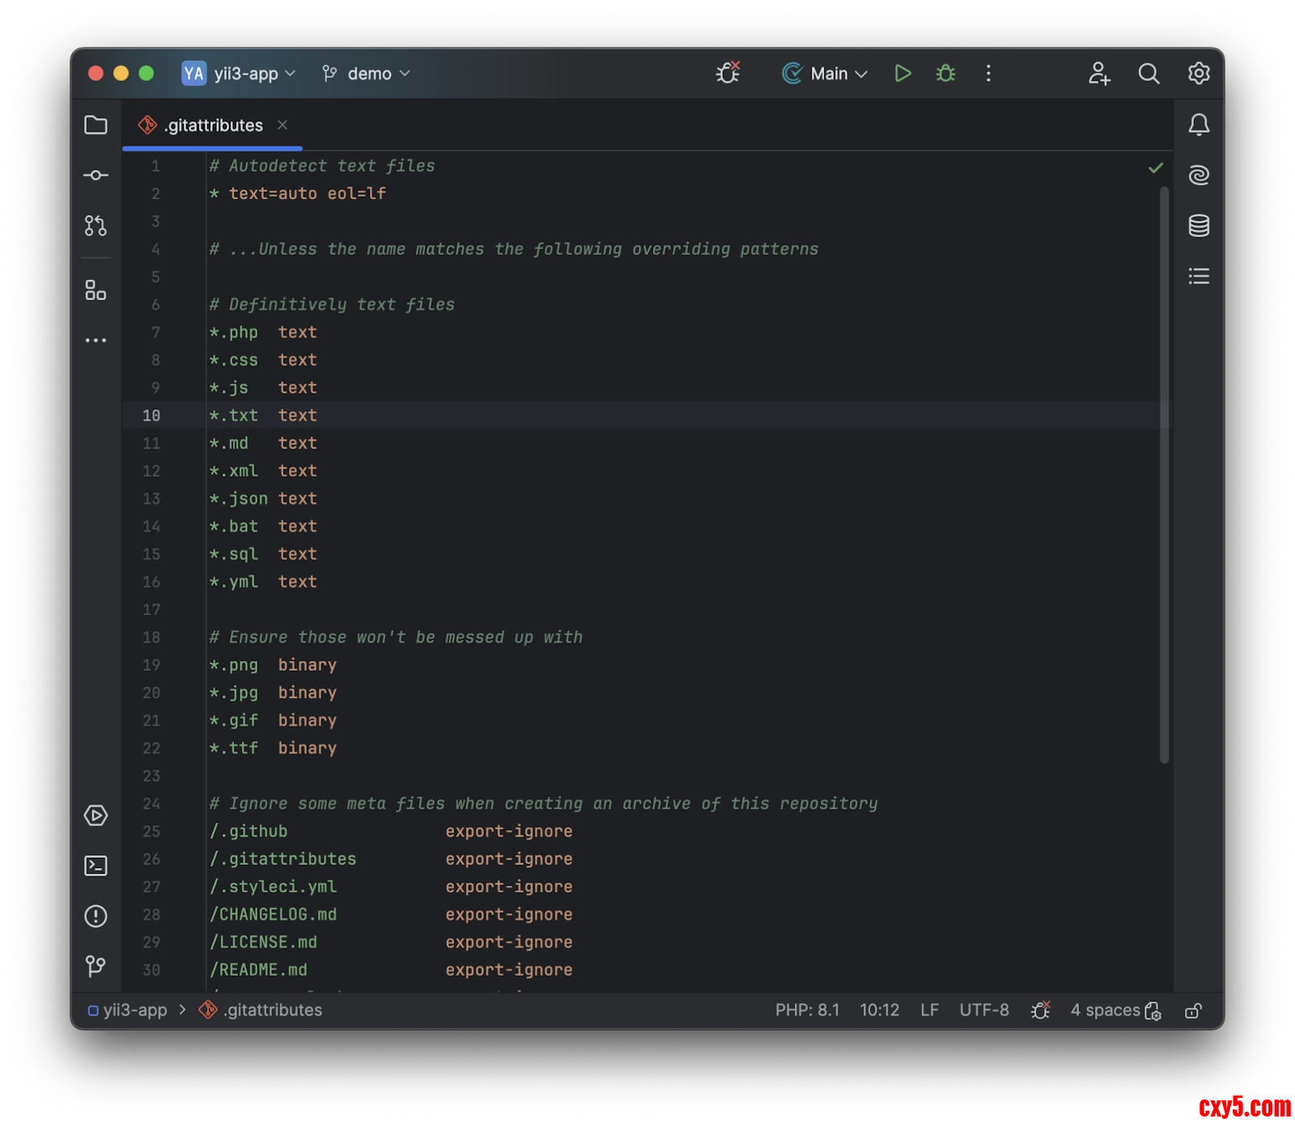Image resolution: width=1295 pixels, height=1123 pixels.
Task: Show the Notifications bell panel
Action: [x=1199, y=125]
